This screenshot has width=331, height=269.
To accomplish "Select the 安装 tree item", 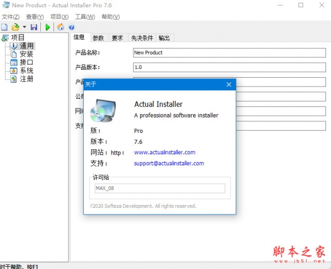I will pos(26,54).
